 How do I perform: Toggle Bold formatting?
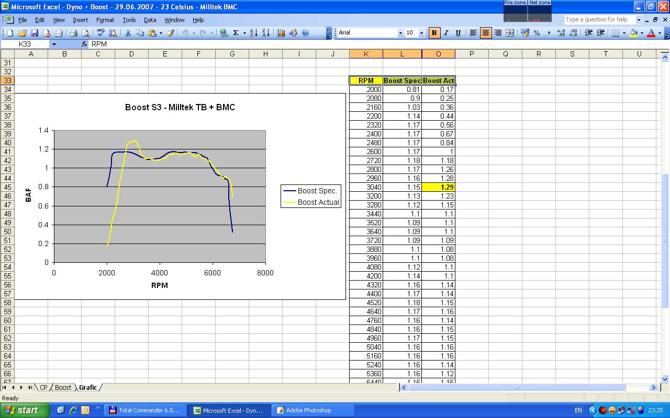point(434,33)
